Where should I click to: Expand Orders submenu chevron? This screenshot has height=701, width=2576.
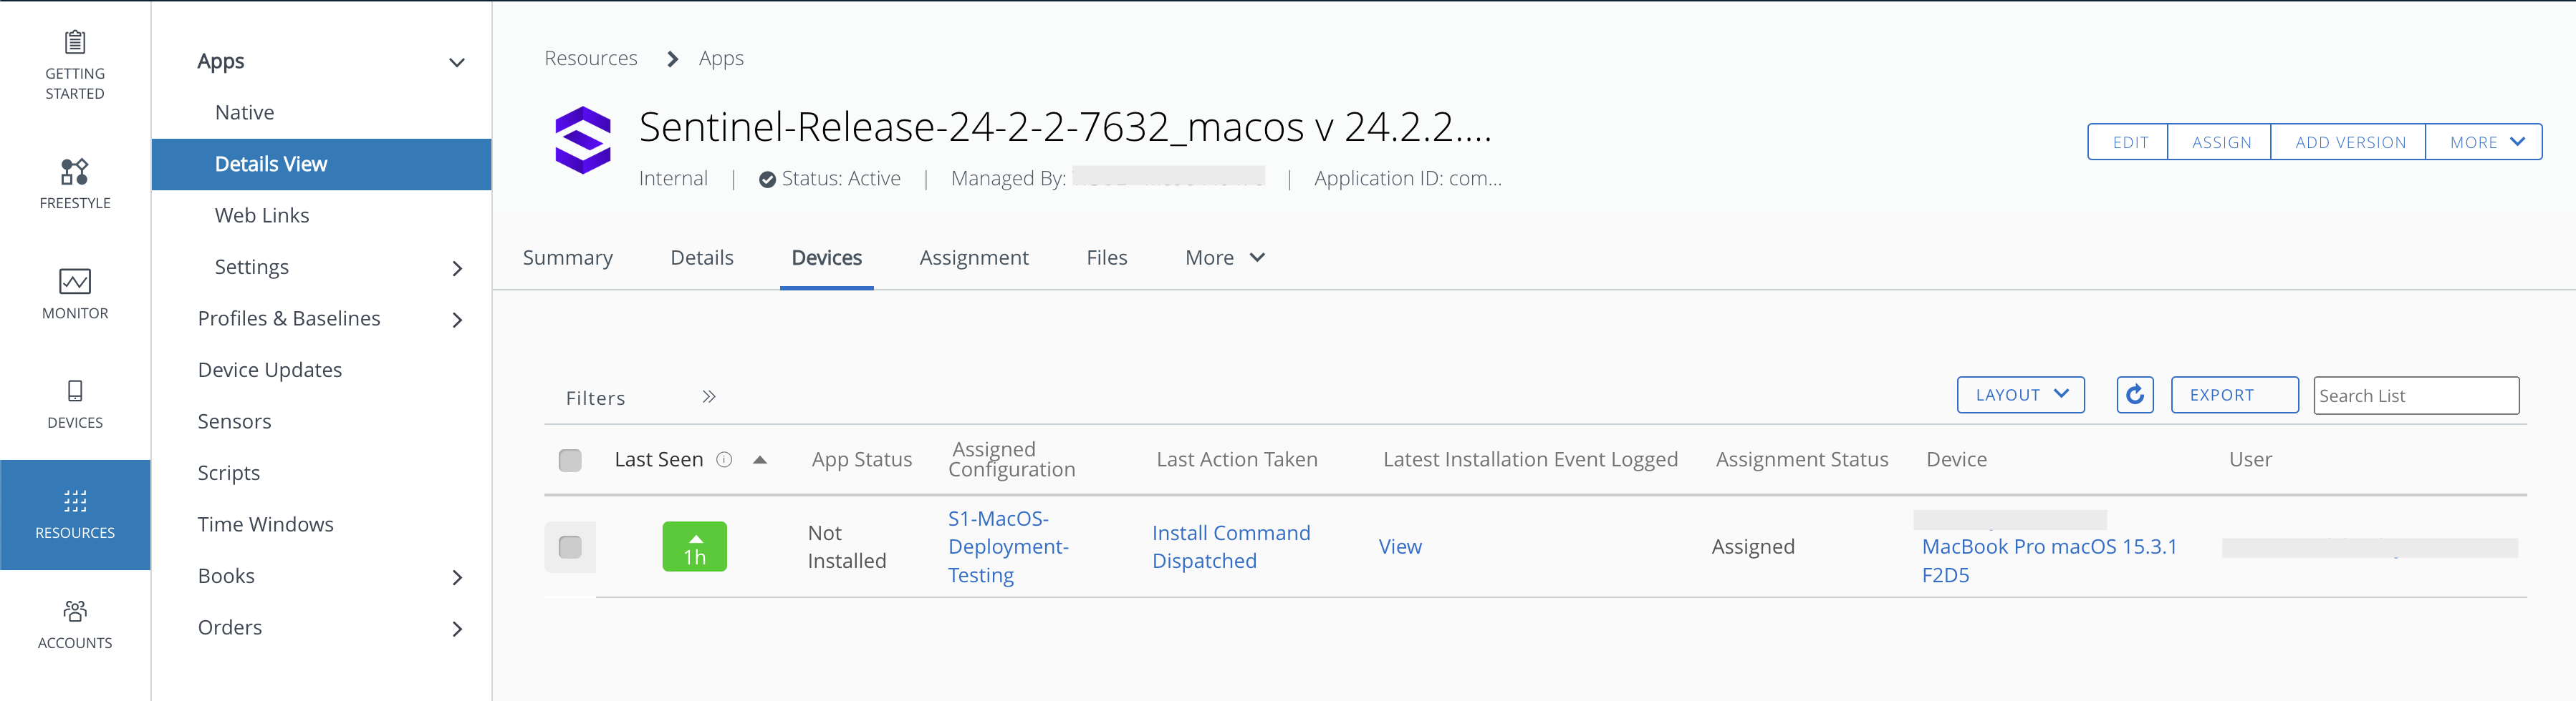(457, 629)
